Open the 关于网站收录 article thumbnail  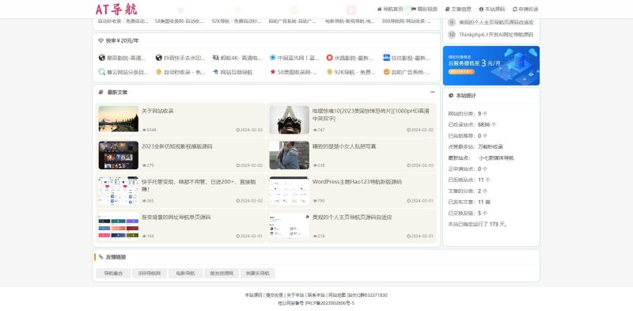pyautogui.click(x=118, y=119)
